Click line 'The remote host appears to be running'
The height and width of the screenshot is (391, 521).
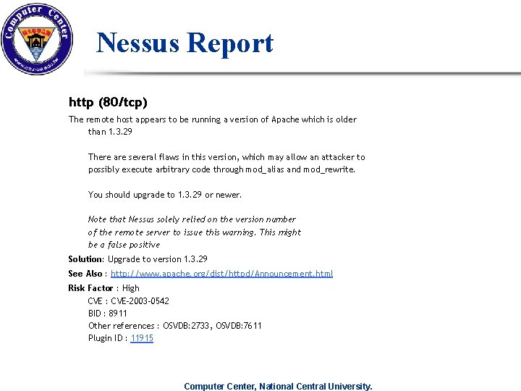coord(213,119)
